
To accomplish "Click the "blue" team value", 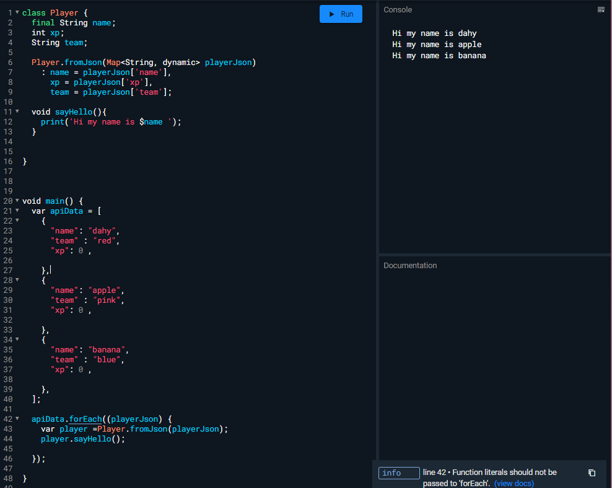I will [107, 360].
